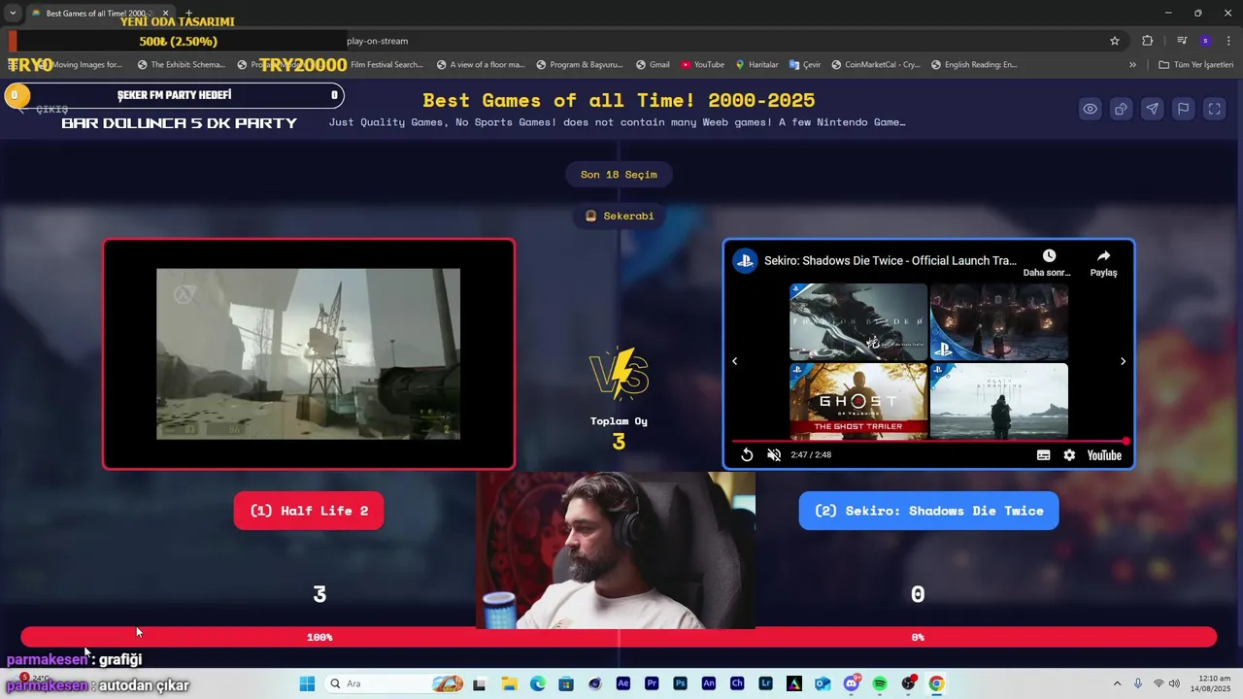The width and height of the screenshot is (1243, 699).
Task: Open Chrome extensions puzzle icon
Action: coord(1148,41)
